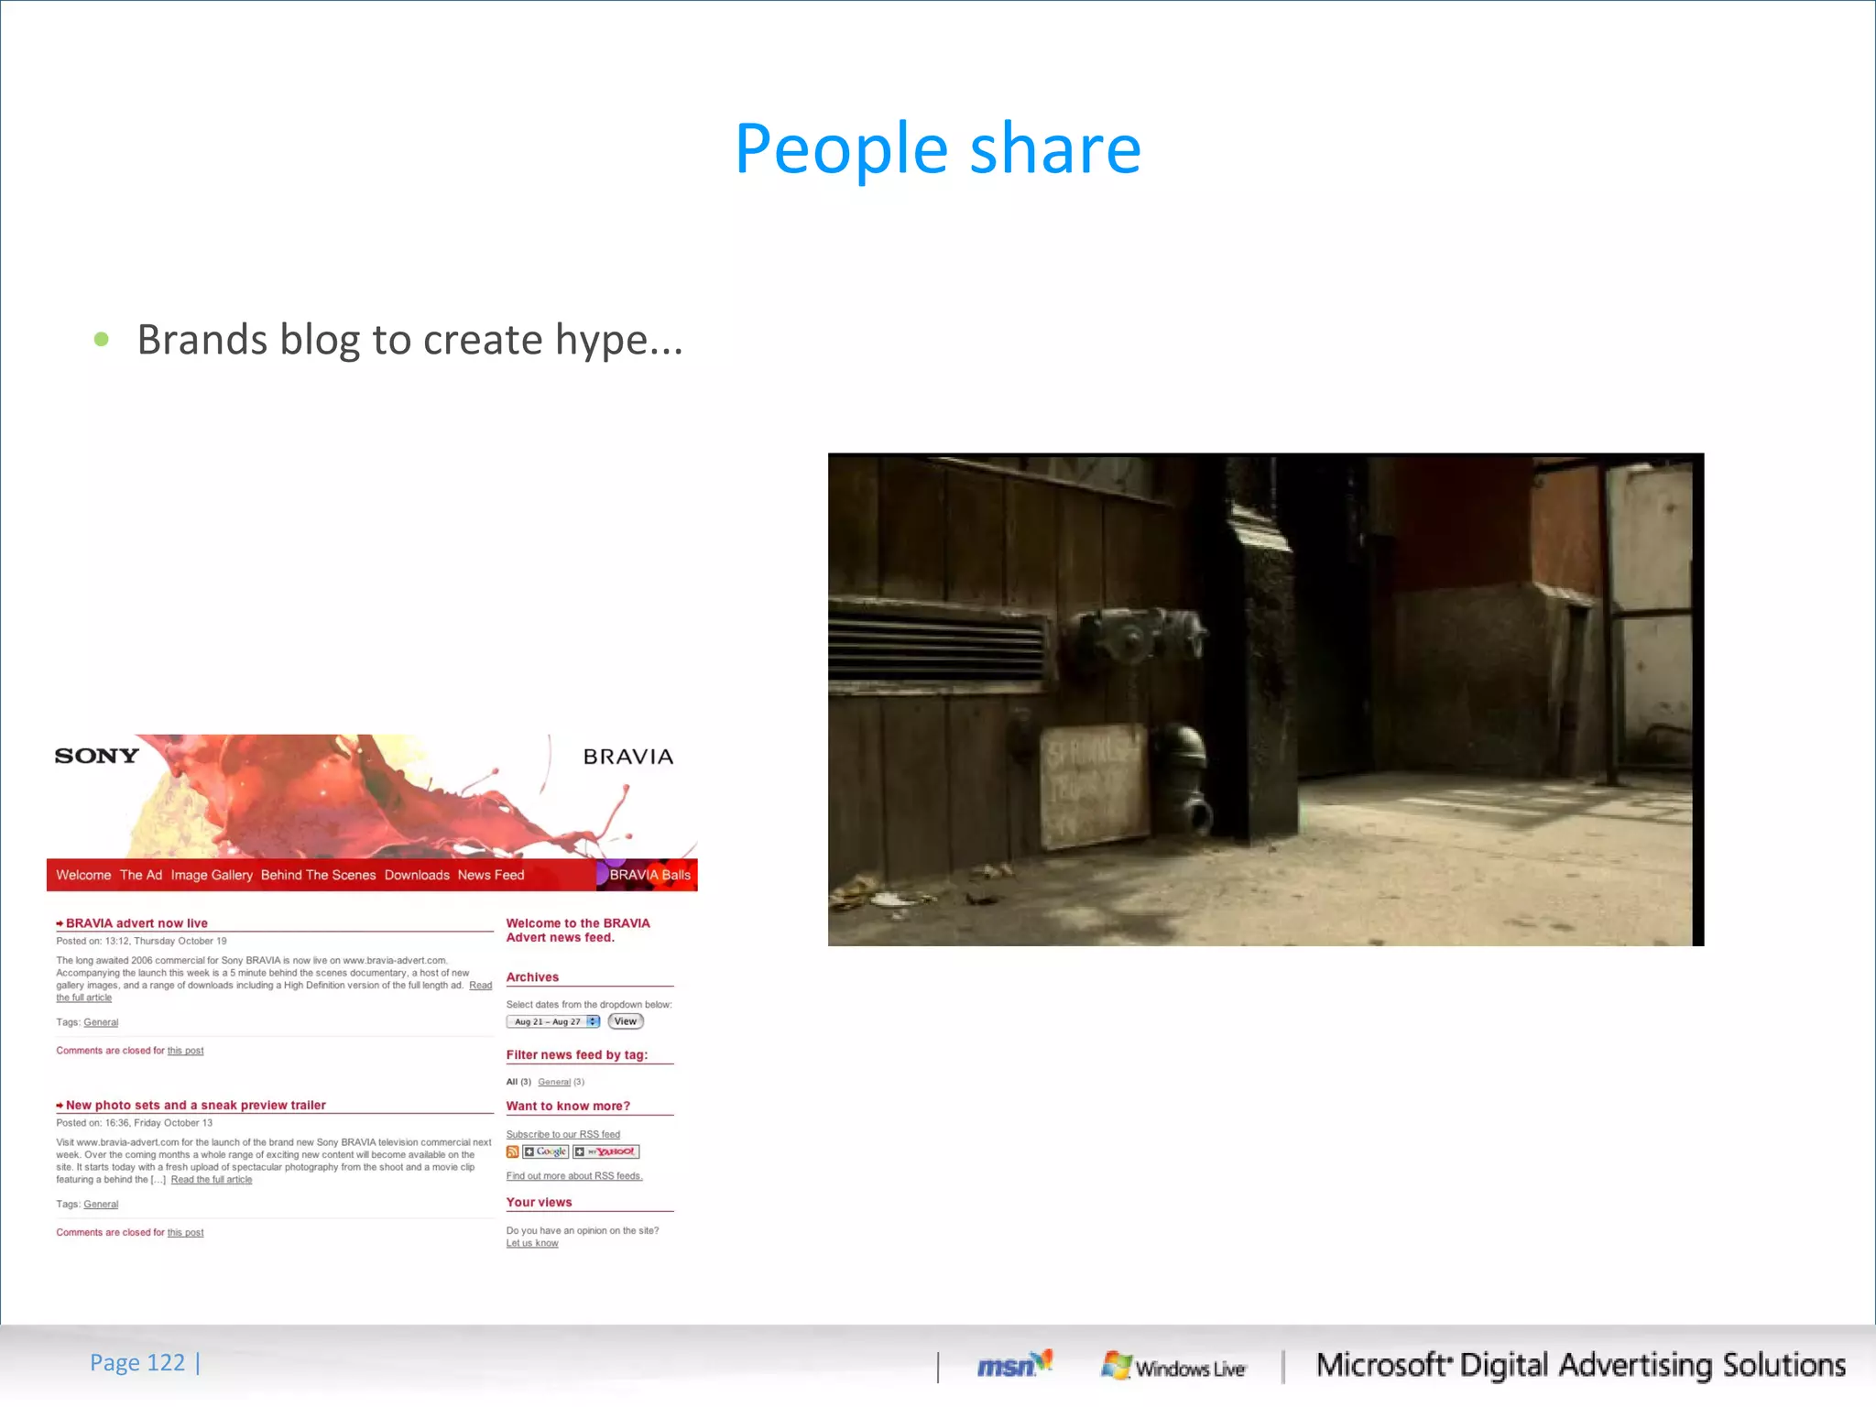Click Posted on: 16:36, Friday October 13
The image size is (1876, 1407).
point(134,1123)
